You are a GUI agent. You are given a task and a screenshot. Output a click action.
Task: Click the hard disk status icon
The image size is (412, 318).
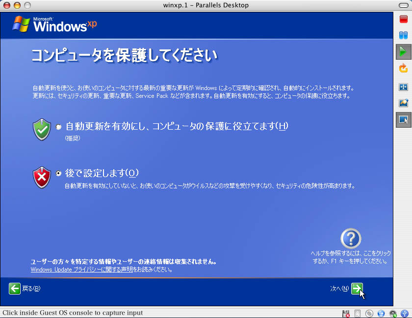358,313
